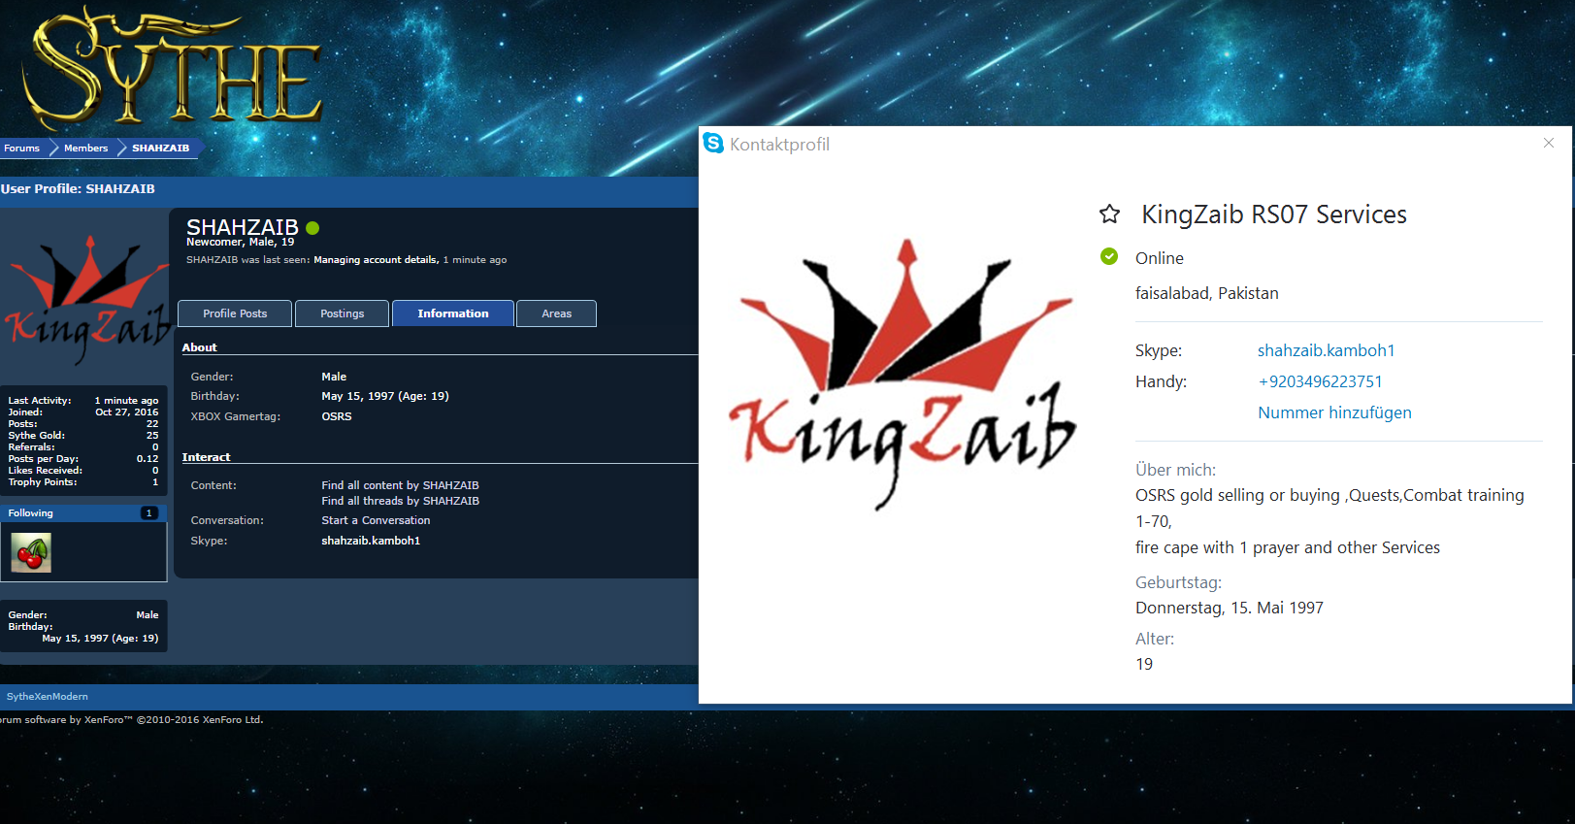The height and width of the screenshot is (824, 1575).
Task: Click the Alter value 19 in Skype
Action: coord(1144,664)
